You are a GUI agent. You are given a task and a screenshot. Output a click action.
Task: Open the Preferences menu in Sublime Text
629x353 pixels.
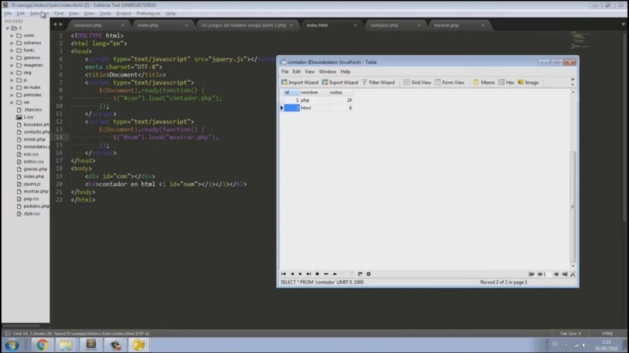(x=148, y=13)
